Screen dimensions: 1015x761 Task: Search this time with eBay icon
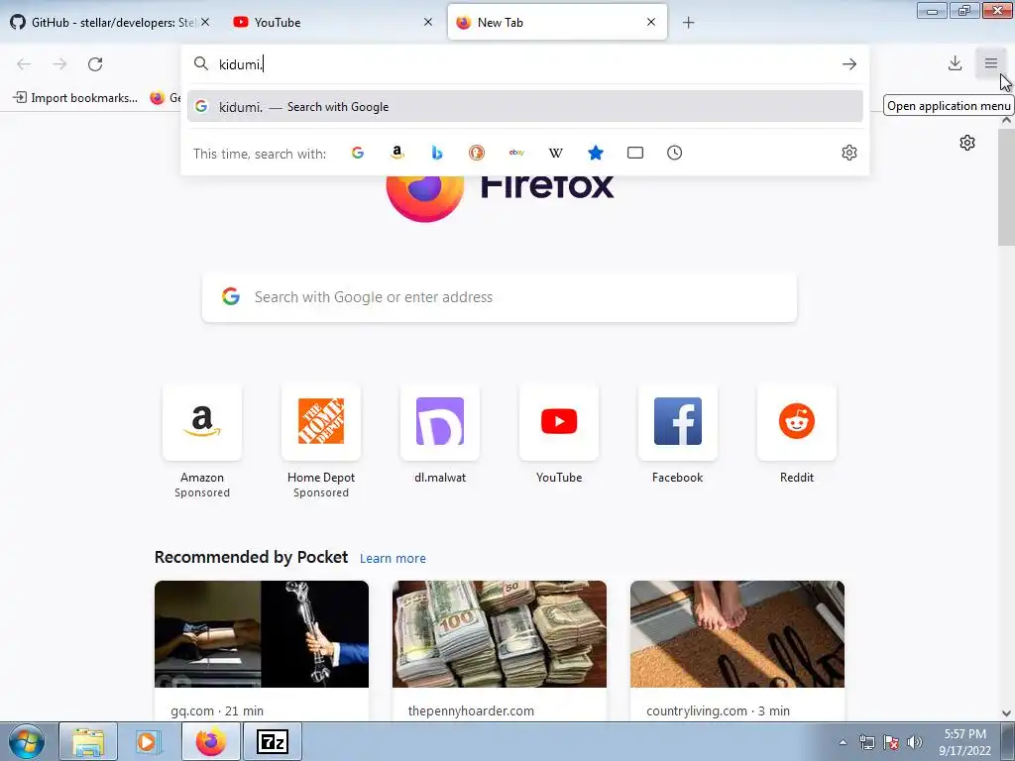(x=516, y=153)
